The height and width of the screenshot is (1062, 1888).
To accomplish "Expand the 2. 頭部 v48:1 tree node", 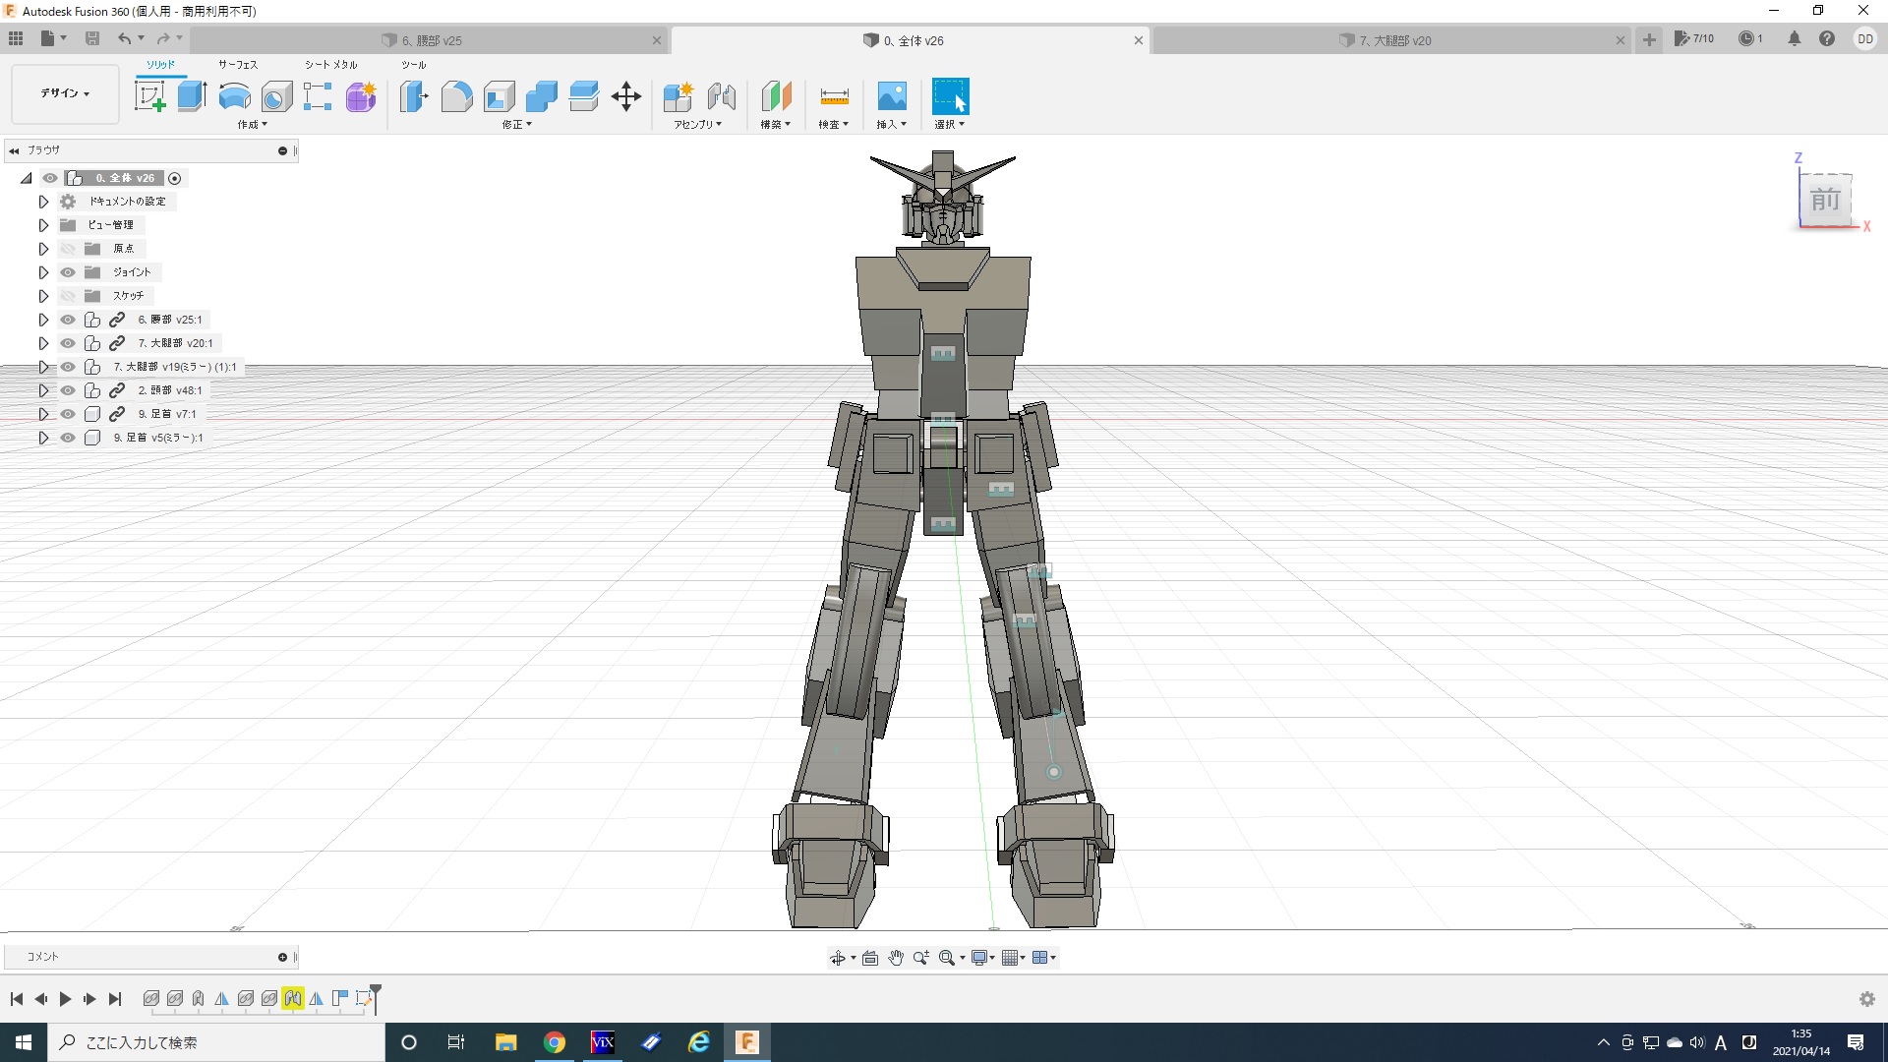I will [43, 390].
